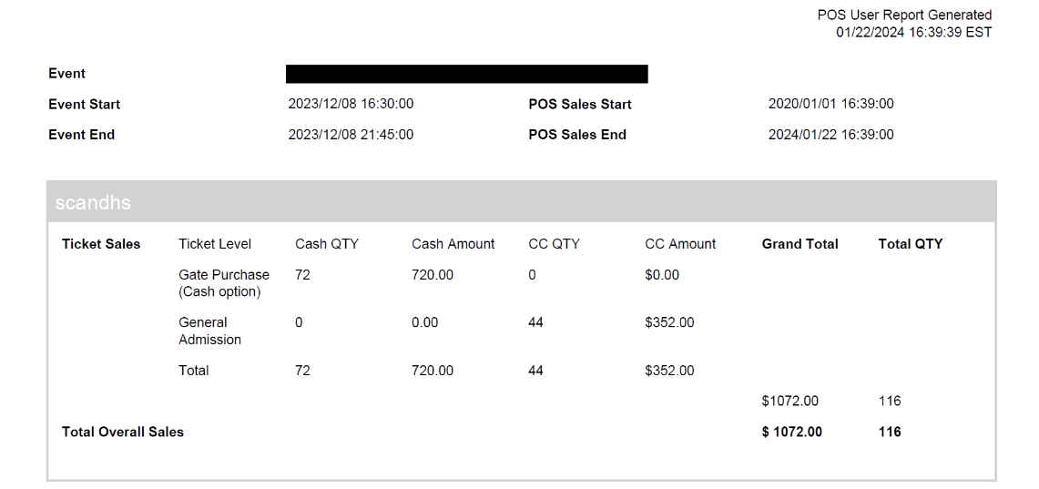Click the Cash QTY column header
The image size is (1039, 489).
[327, 244]
